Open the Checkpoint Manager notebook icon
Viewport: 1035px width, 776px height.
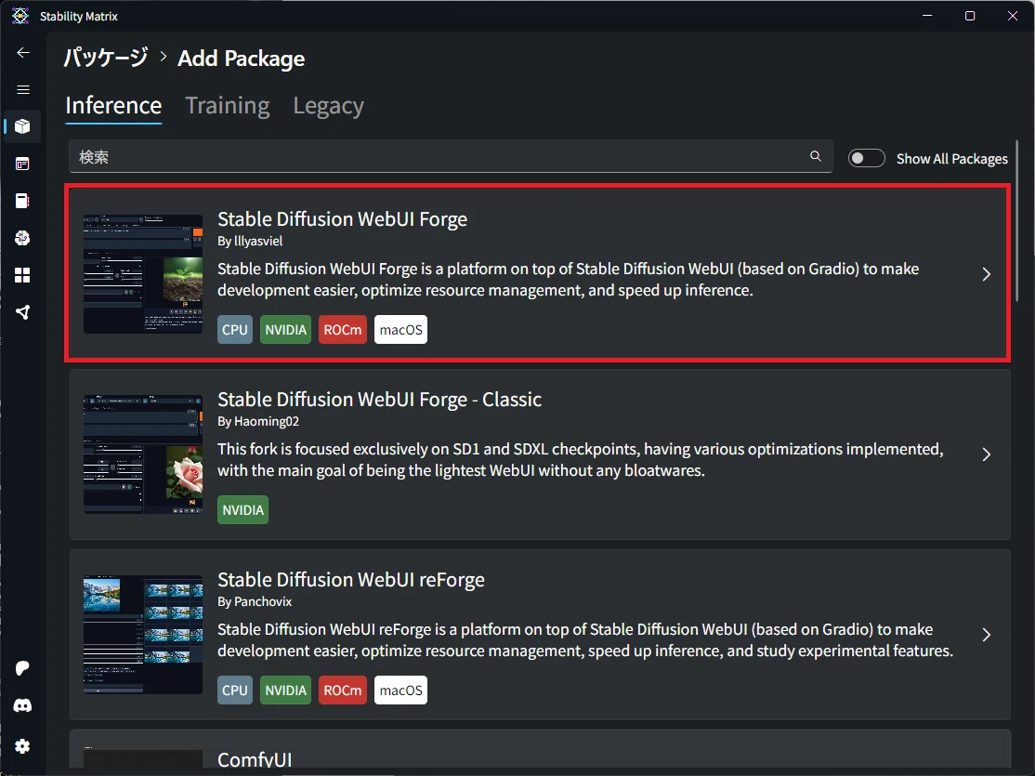tap(22, 201)
